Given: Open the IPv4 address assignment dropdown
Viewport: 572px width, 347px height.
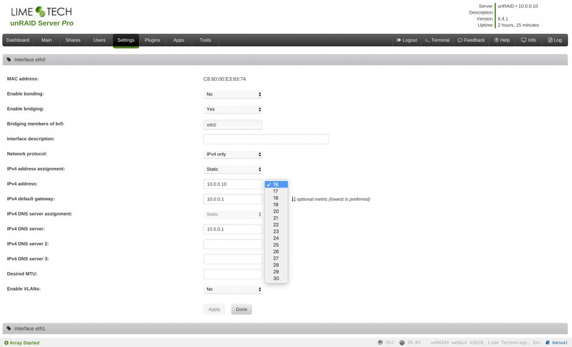Looking at the screenshot, I should tap(232, 169).
